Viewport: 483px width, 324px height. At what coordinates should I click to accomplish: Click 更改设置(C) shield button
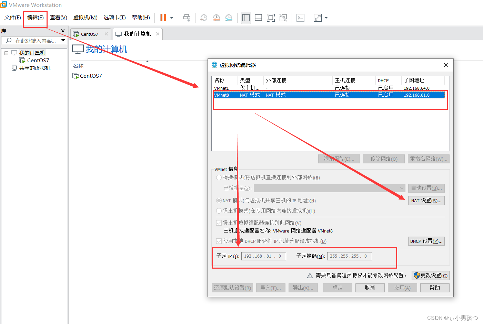(430, 276)
